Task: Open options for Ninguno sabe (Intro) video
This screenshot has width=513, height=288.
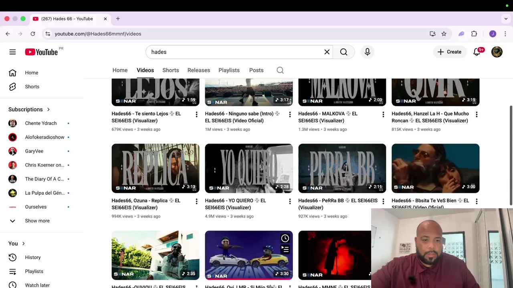Action: pyautogui.click(x=290, y=114)
